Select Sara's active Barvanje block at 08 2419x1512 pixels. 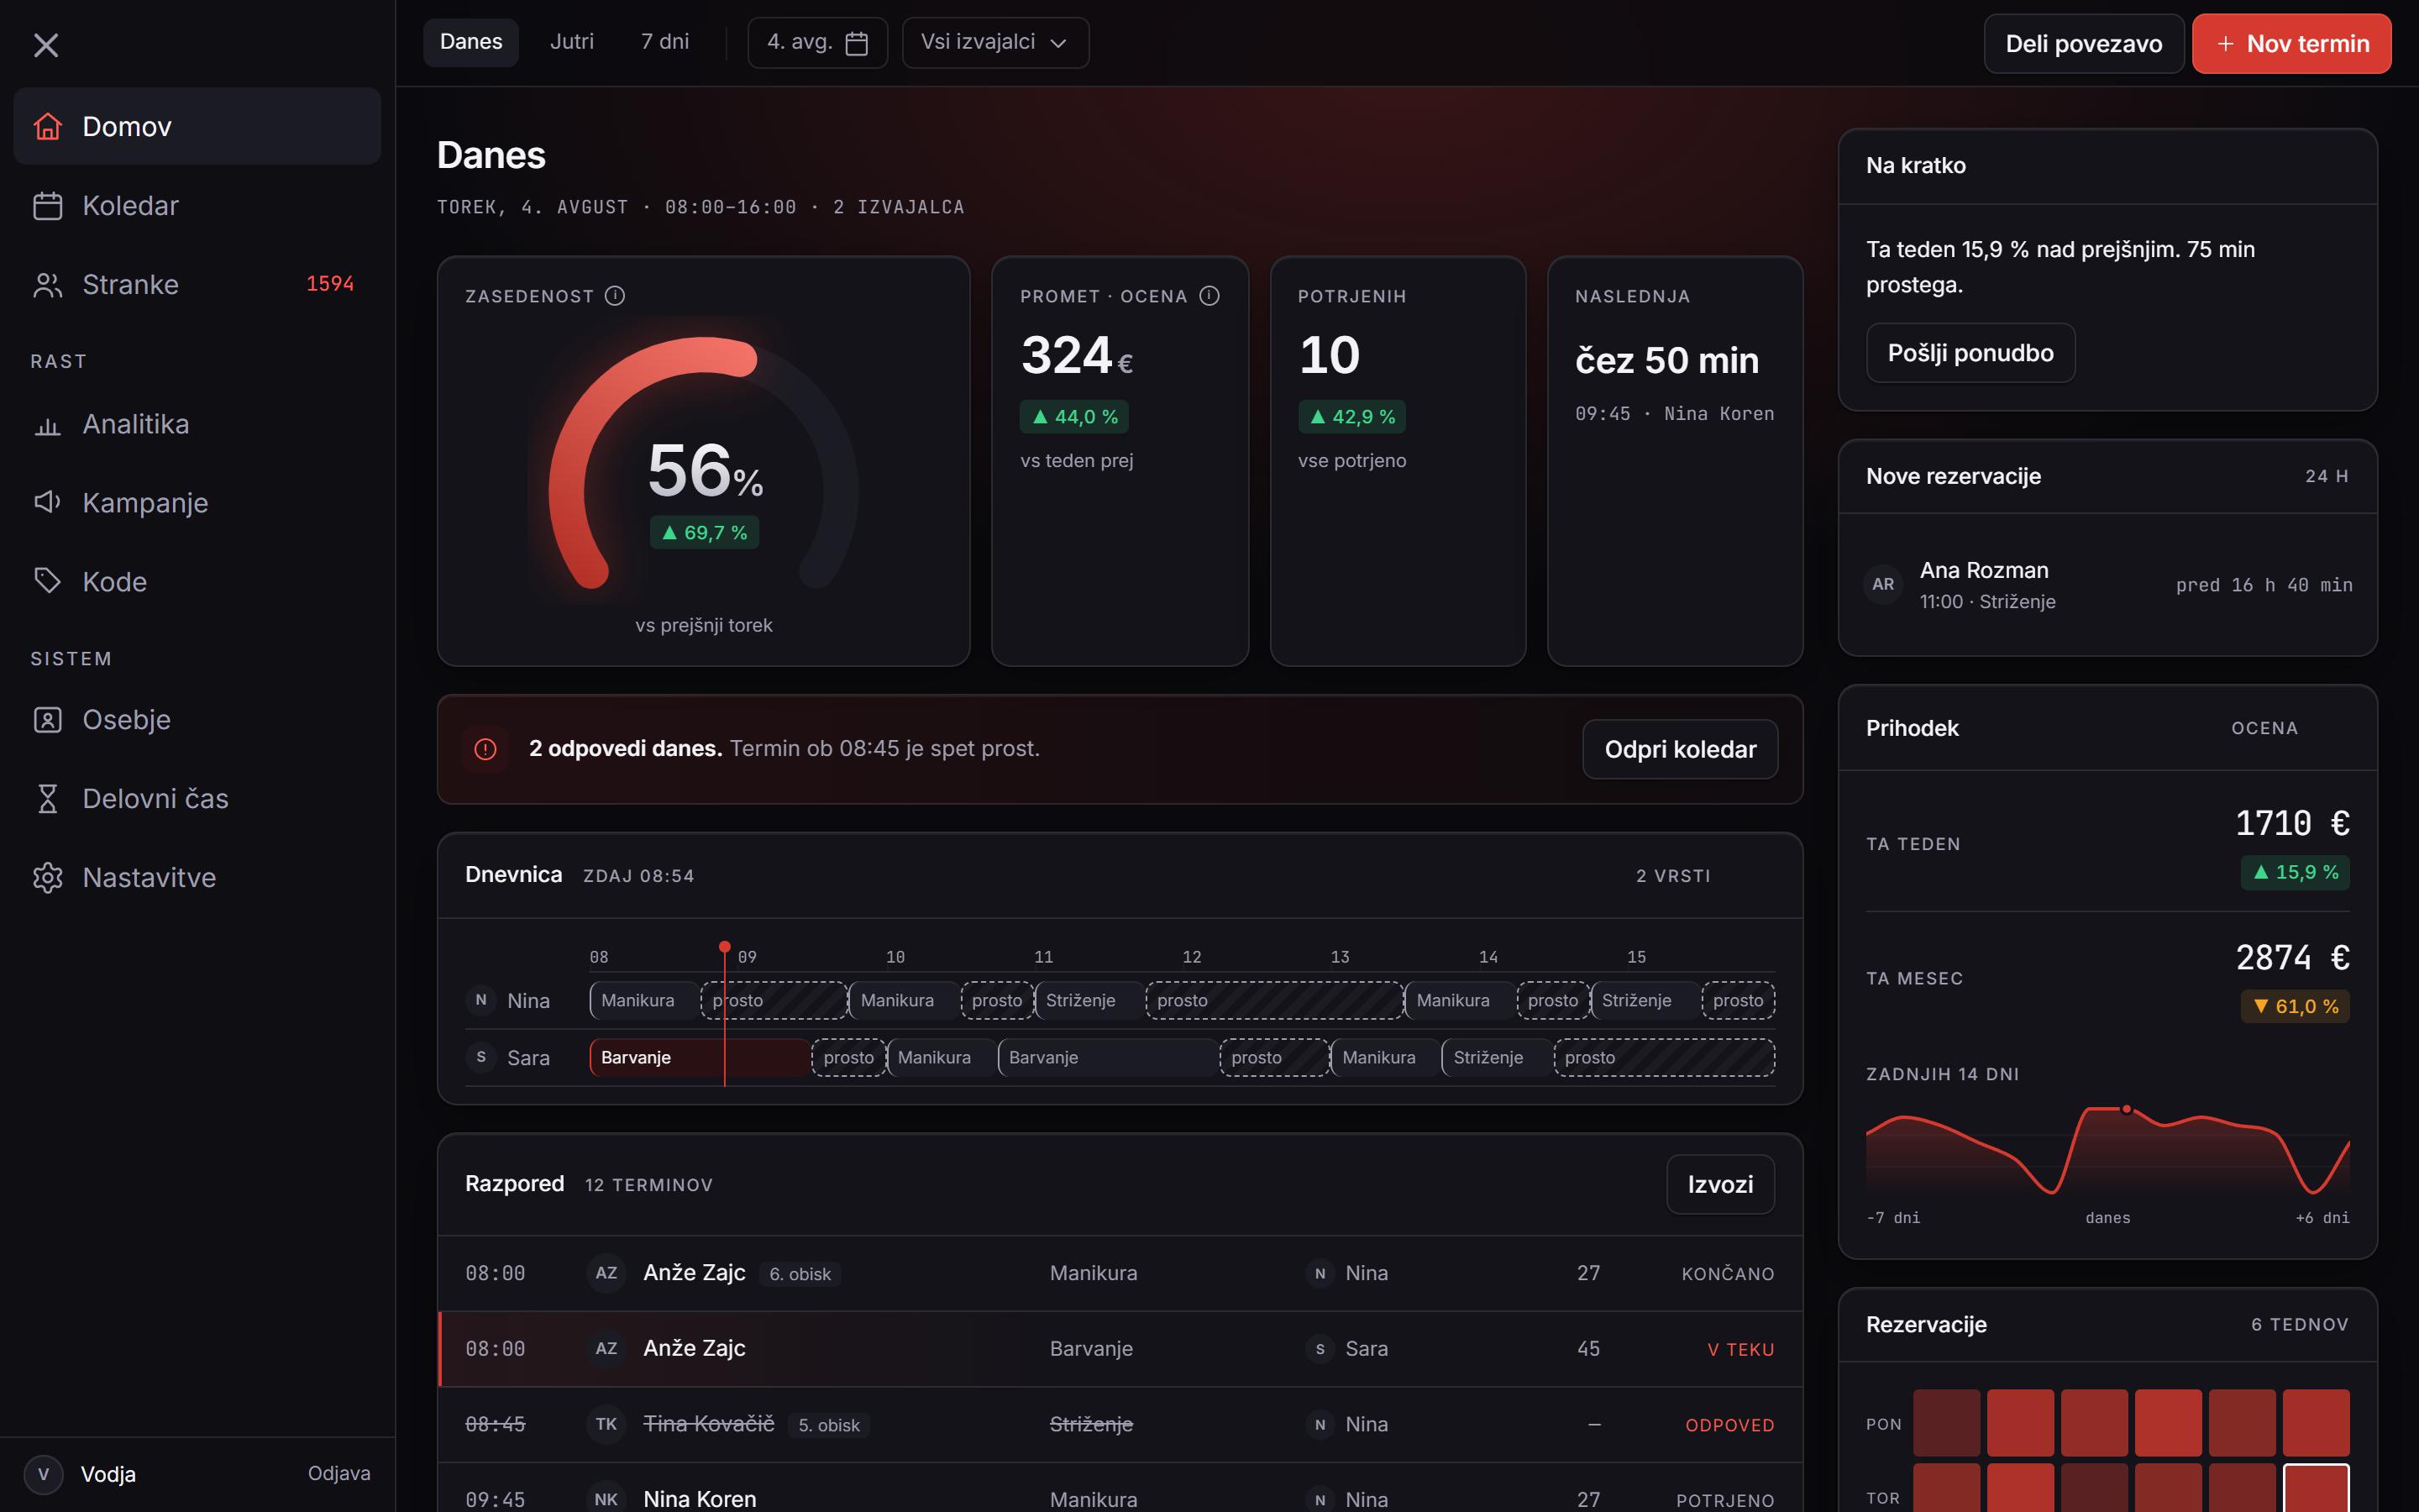[700, 1057]
